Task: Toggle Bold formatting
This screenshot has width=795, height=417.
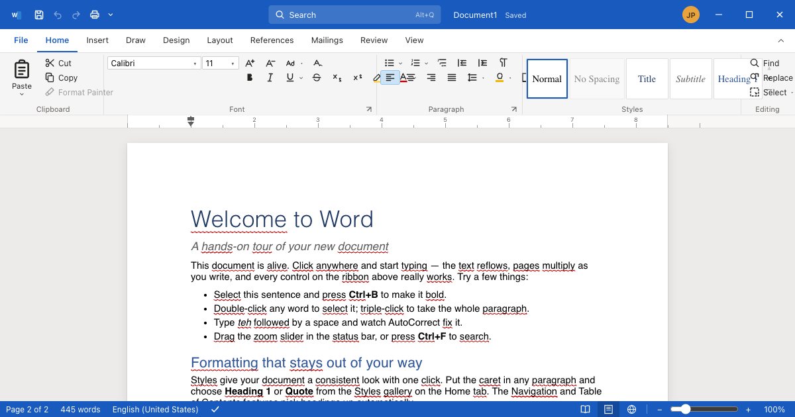Action: pos(250,77)
